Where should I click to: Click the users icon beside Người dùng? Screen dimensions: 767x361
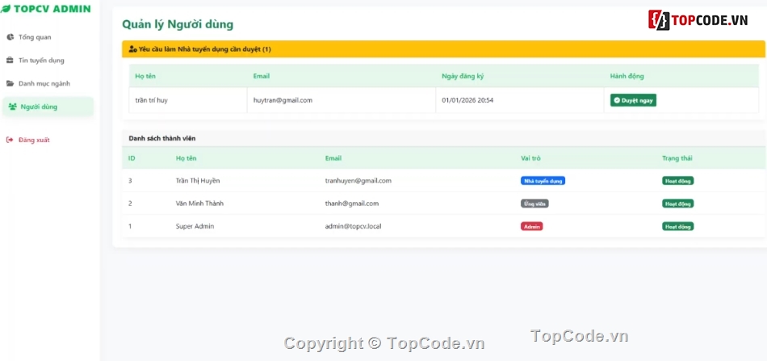coord(13,107)
